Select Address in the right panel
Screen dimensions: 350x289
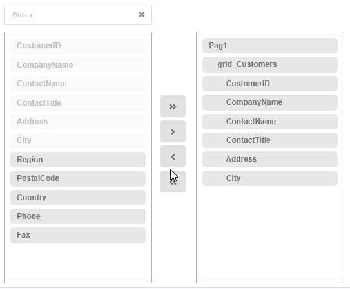(270, 160)
